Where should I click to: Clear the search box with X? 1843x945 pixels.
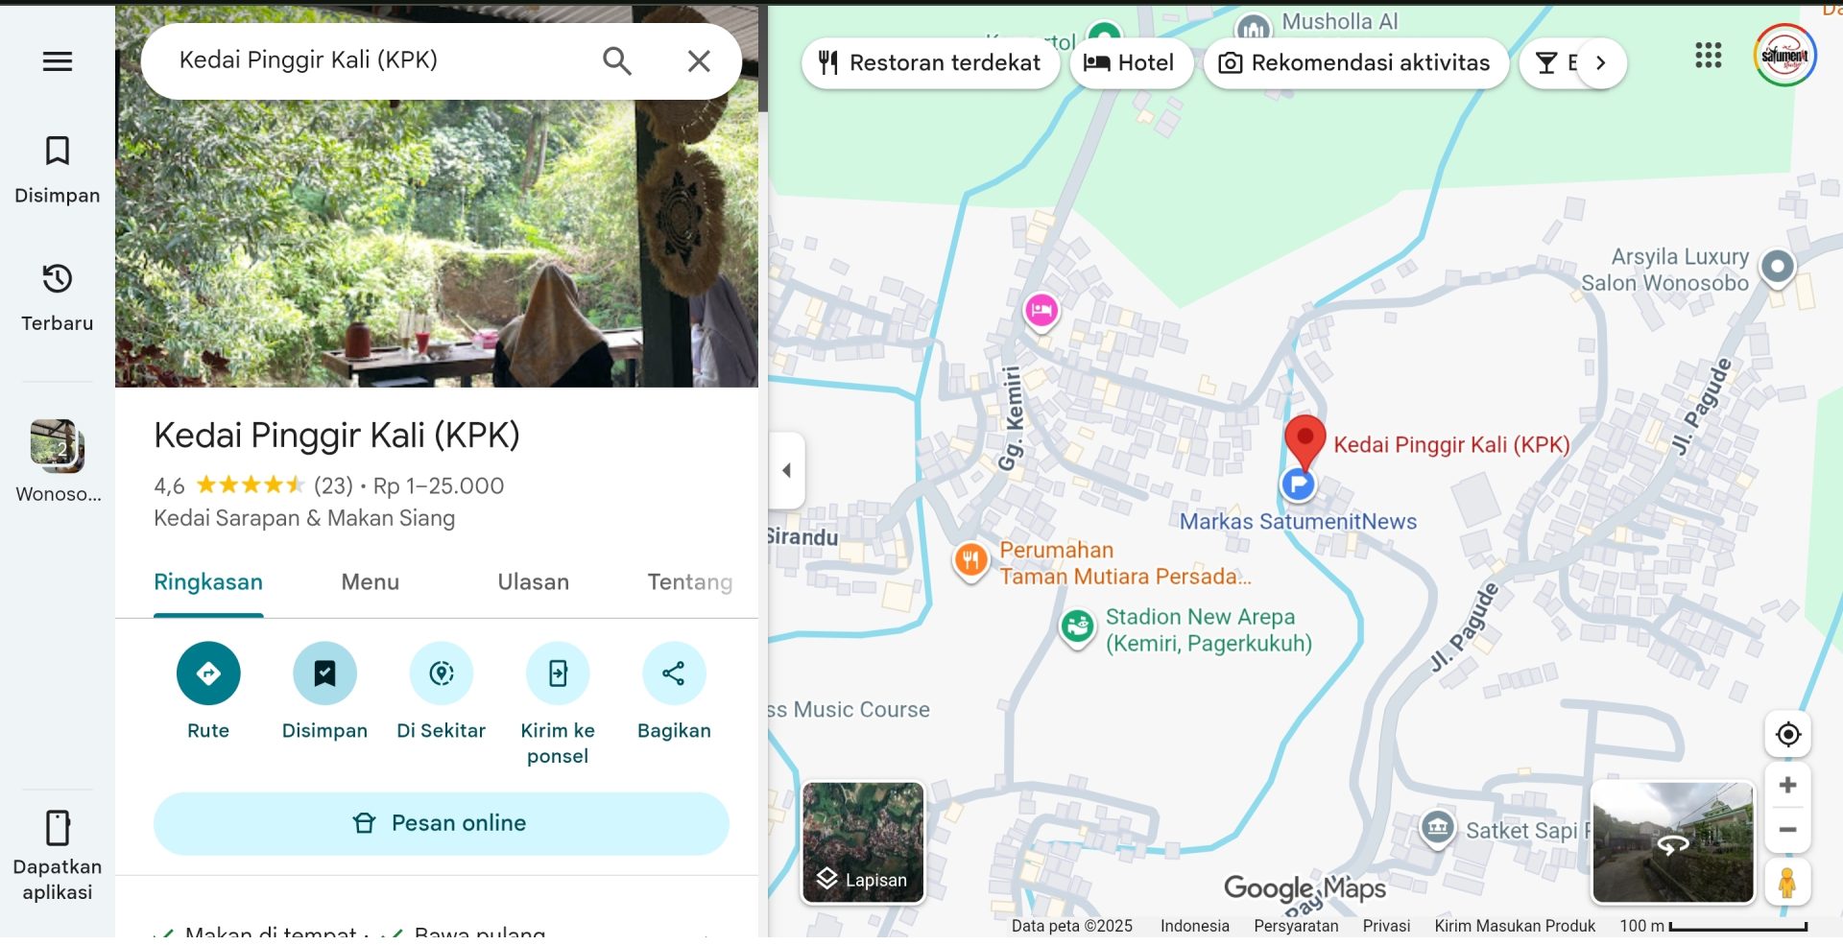tap(699, 61)
